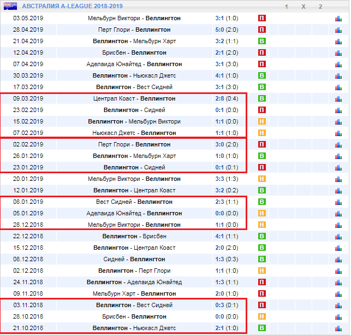The width and height of the screenshot is (351, 335).
Task: Click the green В badge for 21.04.2019
Action: point(262,41)
